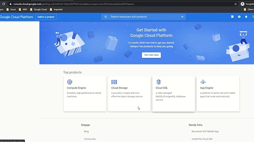Click the search magnifier icon
This screenshot has height=142, width=254.
tap(105, 17)
